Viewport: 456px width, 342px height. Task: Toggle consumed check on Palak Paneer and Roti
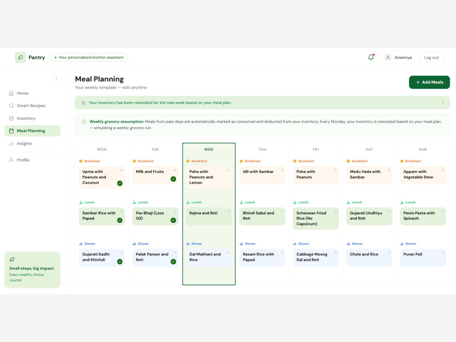(173, 262)
